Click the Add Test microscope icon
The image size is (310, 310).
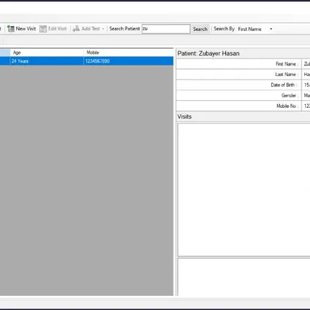(76, 29)
